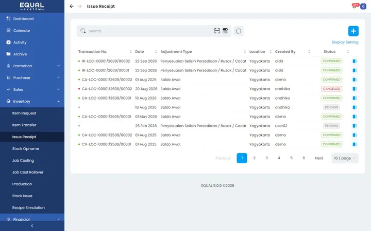Sort by Transaction No. column

130,52
